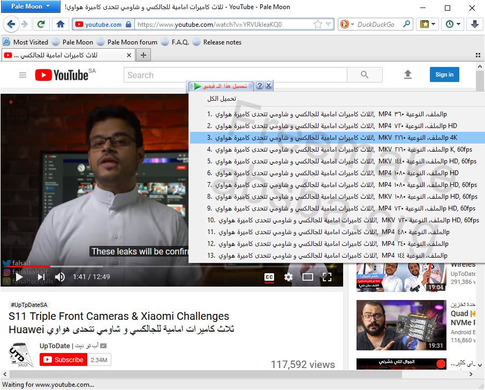Focus the YouTube Search field
The width and height of the screenshot is (485, 390).
click(x=236, y=75)
